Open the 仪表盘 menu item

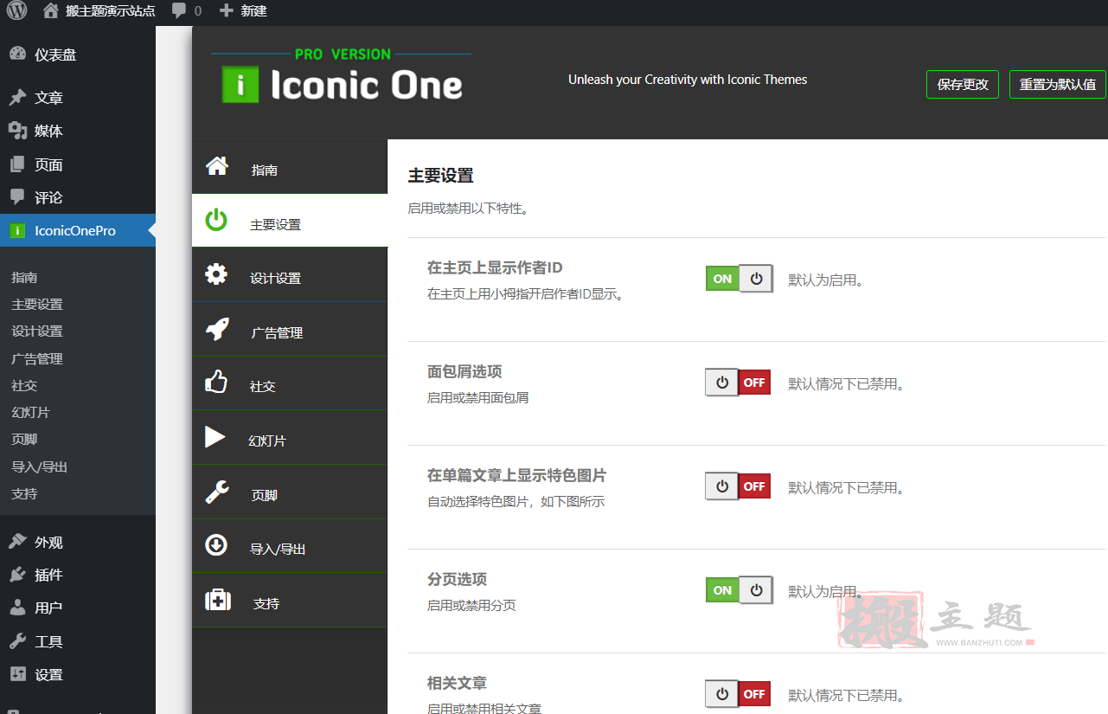point(78,54)
